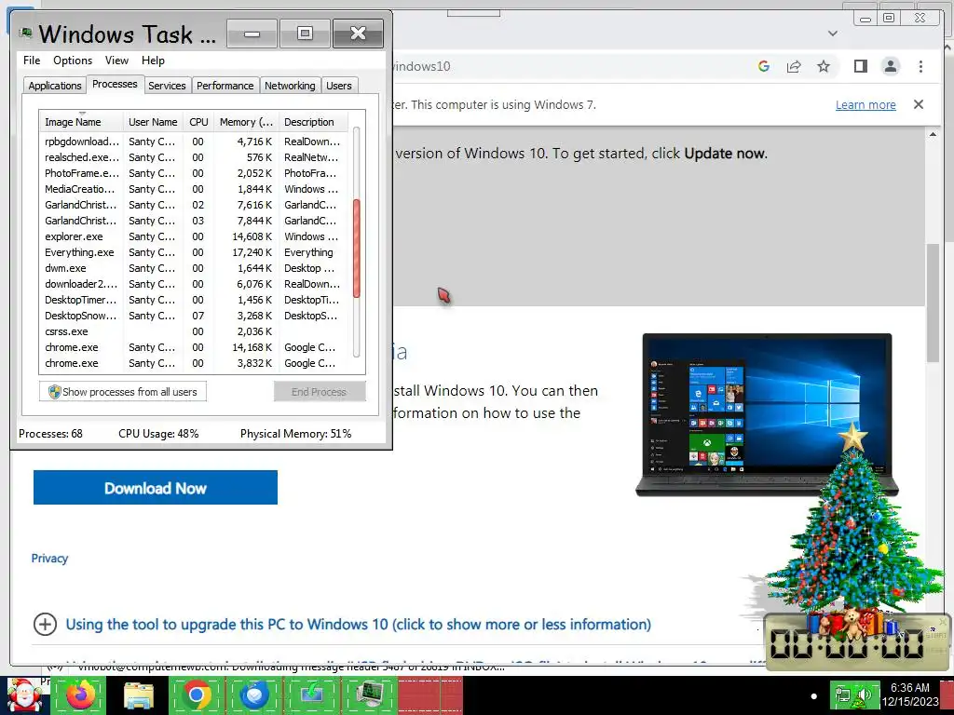Screen dimensions: 954x715
Task: Click the Google icon in Chrome address bar
Action: point(764,66)
